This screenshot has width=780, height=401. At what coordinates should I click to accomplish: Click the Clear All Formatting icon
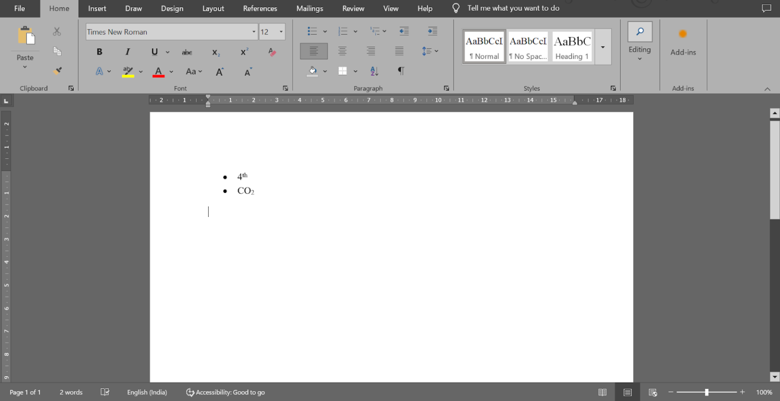click(272, 52)
